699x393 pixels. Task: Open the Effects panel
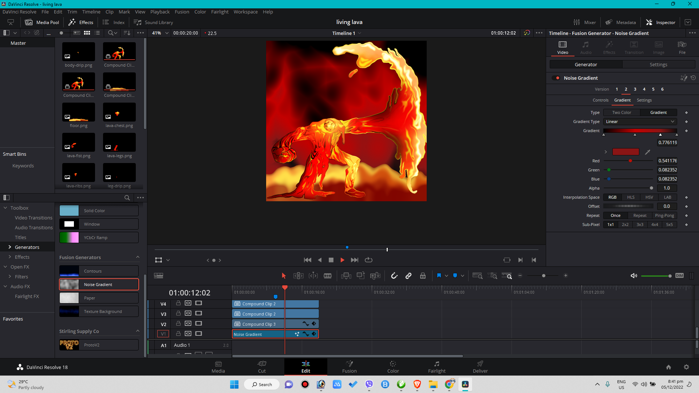pyautogui.click(x=81, y=22)
